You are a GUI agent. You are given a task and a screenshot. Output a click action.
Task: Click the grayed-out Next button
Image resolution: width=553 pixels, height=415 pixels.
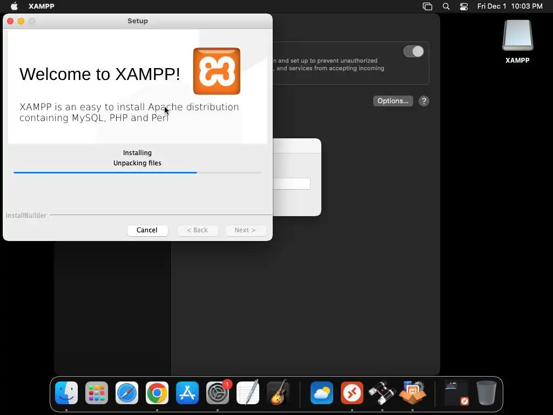click(x=246, y=230)
